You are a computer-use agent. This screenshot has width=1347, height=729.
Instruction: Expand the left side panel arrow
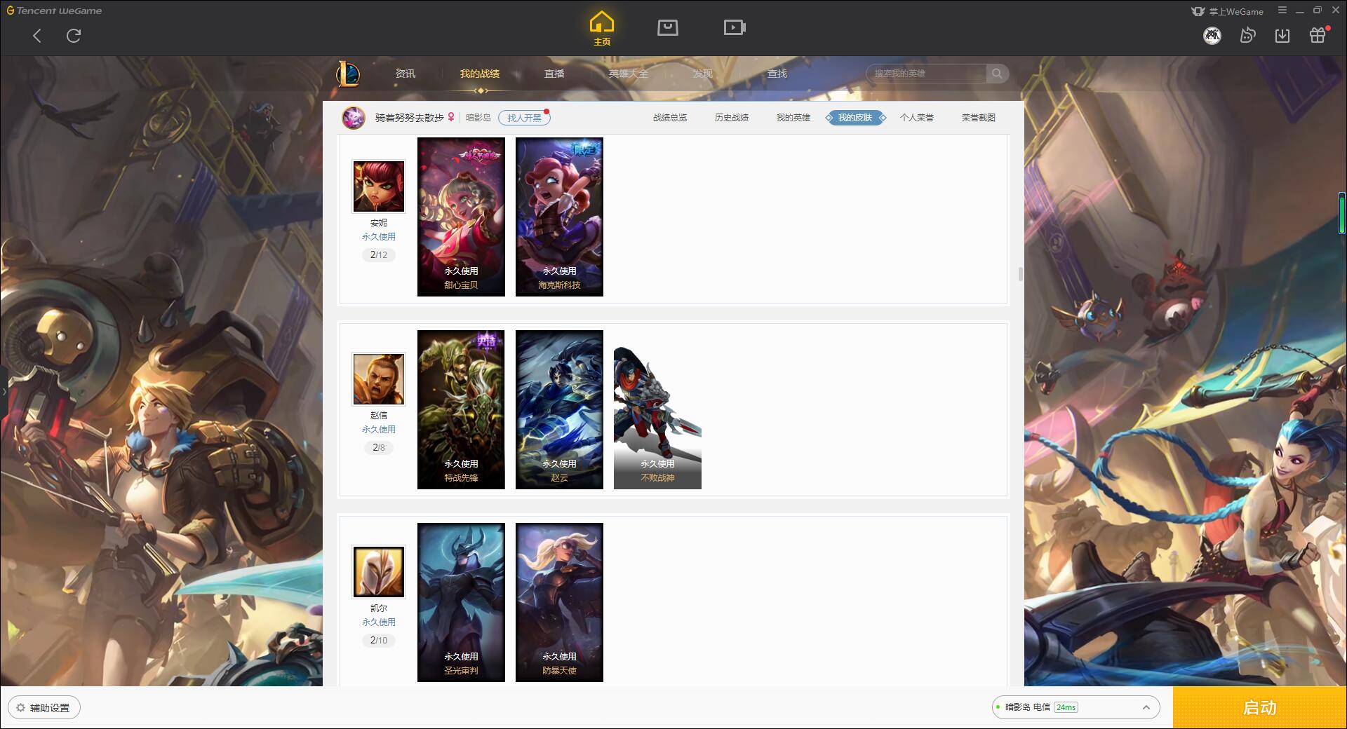pyautogui.click(x=4, y=391)
